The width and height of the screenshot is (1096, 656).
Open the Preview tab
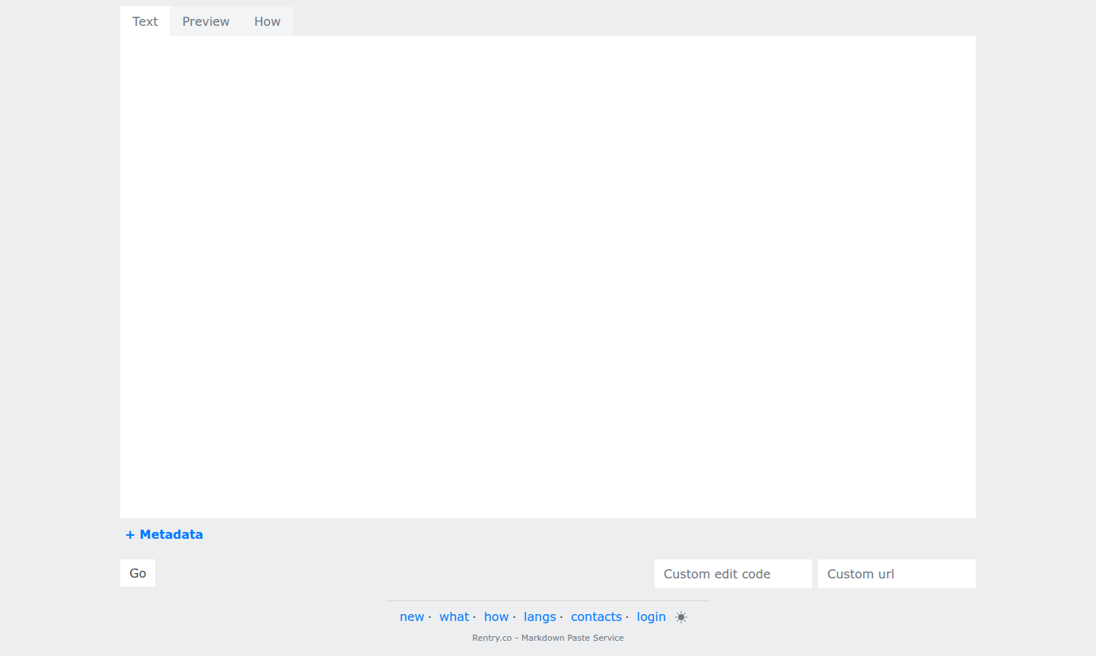(x=205, y=21)
